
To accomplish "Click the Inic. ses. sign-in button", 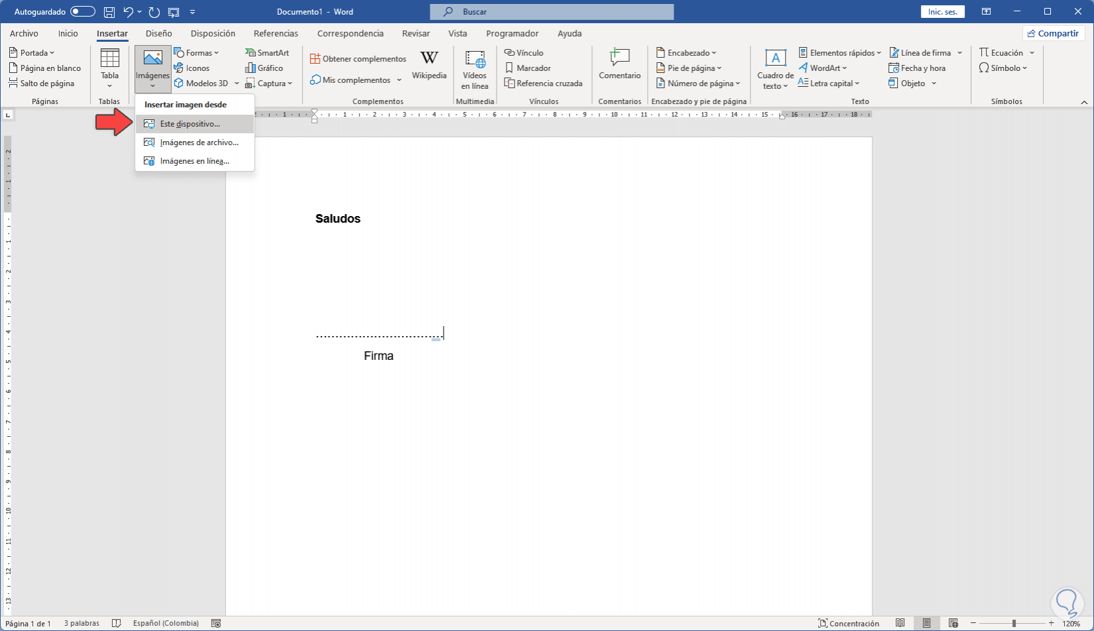I will click(942, 12).
